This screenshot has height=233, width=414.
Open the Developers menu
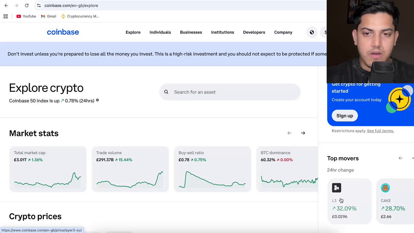(x=254, y=32)
